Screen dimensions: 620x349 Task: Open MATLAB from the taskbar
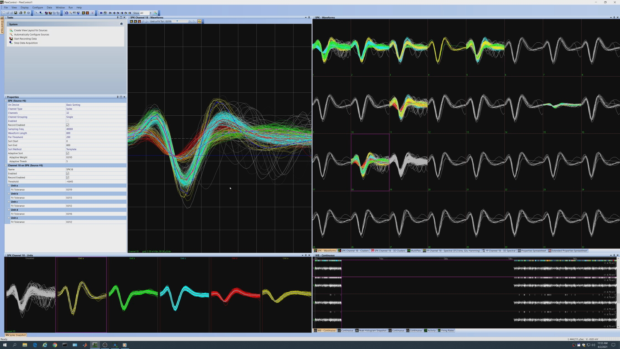click(85, 345)
